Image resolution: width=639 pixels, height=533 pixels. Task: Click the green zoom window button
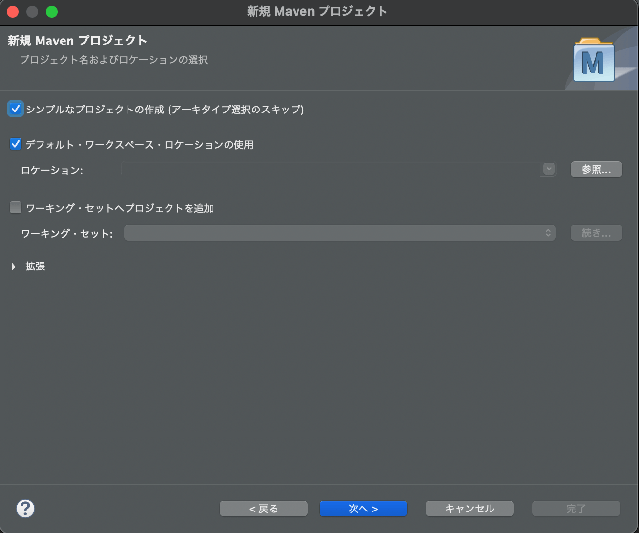pos(52,12)
